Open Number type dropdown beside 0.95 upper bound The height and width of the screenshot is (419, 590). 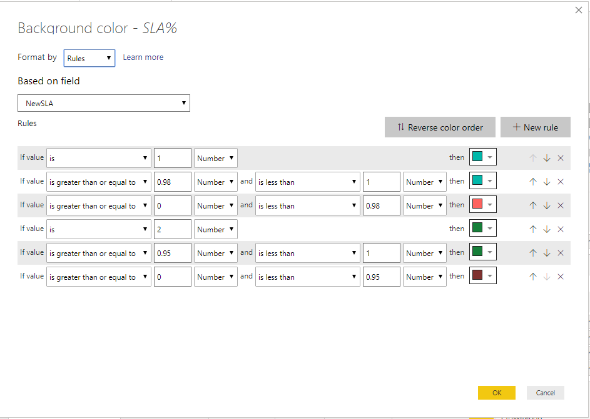(424, 277)
